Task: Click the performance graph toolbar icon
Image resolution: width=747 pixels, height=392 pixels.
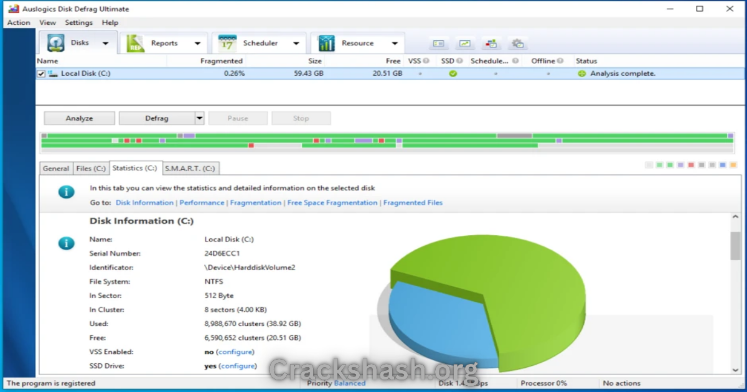Action: coord(465,44)
